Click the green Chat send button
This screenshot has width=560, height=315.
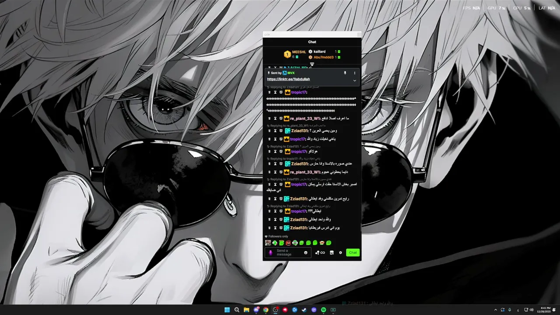click(x=353, y=252)
